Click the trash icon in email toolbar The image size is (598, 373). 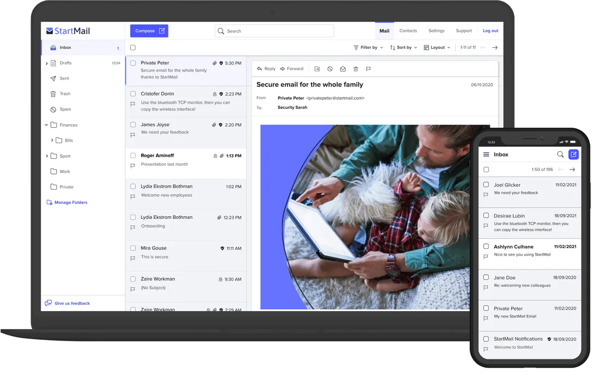click(x=356, y=69)
